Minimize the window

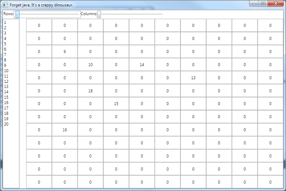[254, 4]
